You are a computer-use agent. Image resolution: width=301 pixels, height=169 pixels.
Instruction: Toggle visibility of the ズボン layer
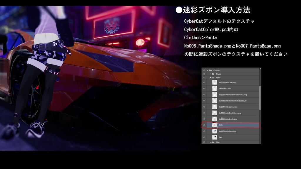point(204,125)
